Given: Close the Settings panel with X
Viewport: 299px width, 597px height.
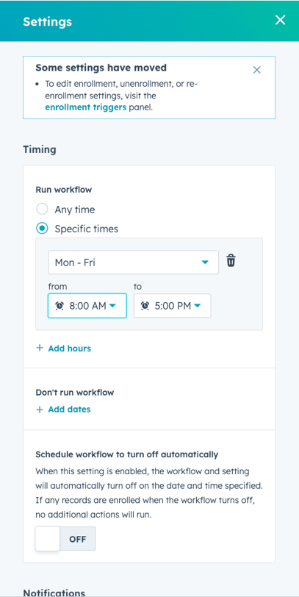Looking at the screenshot, I should pos(281,20).
